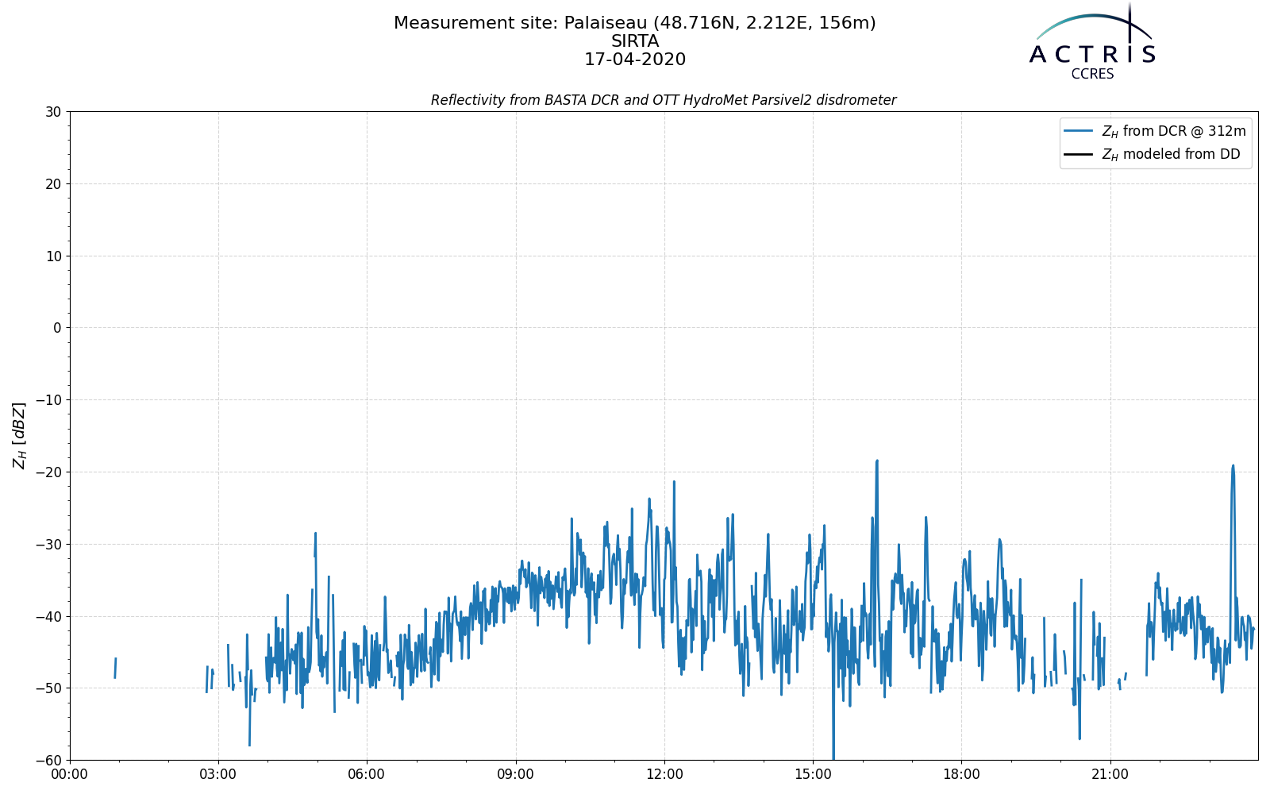The width and height of the screenshot is (1270, 794).
Task: Click the black line swatch in legend
Action: (1079, 154)
